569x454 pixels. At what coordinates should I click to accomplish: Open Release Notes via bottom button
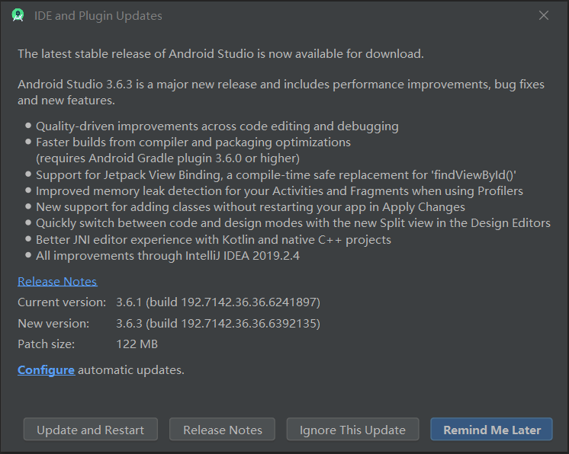tap(222, 430)
